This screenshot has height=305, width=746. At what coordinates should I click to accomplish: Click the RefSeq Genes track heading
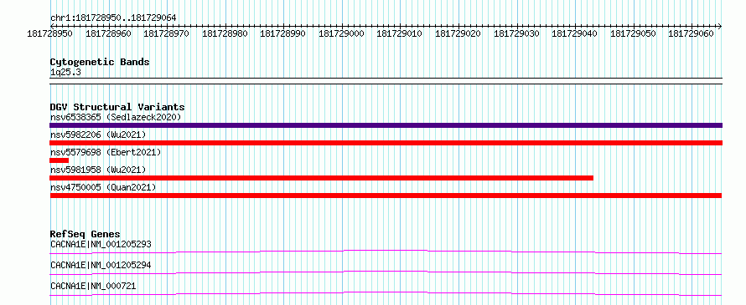coord(85,234)
